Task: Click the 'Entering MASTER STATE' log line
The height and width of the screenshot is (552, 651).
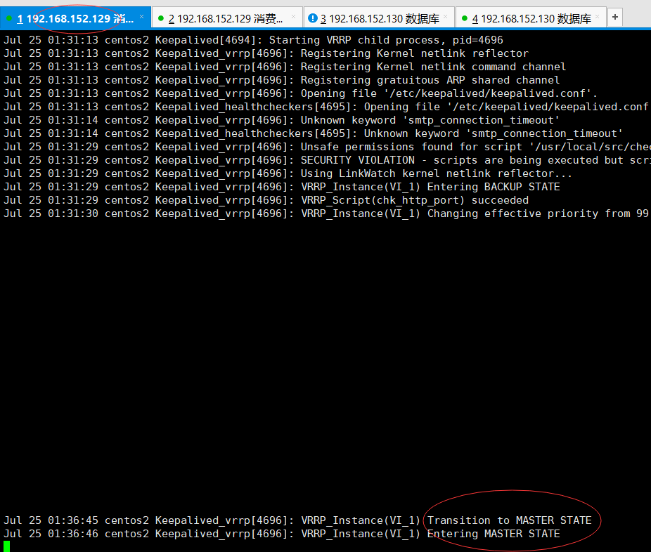Action: tap(282, 533)
